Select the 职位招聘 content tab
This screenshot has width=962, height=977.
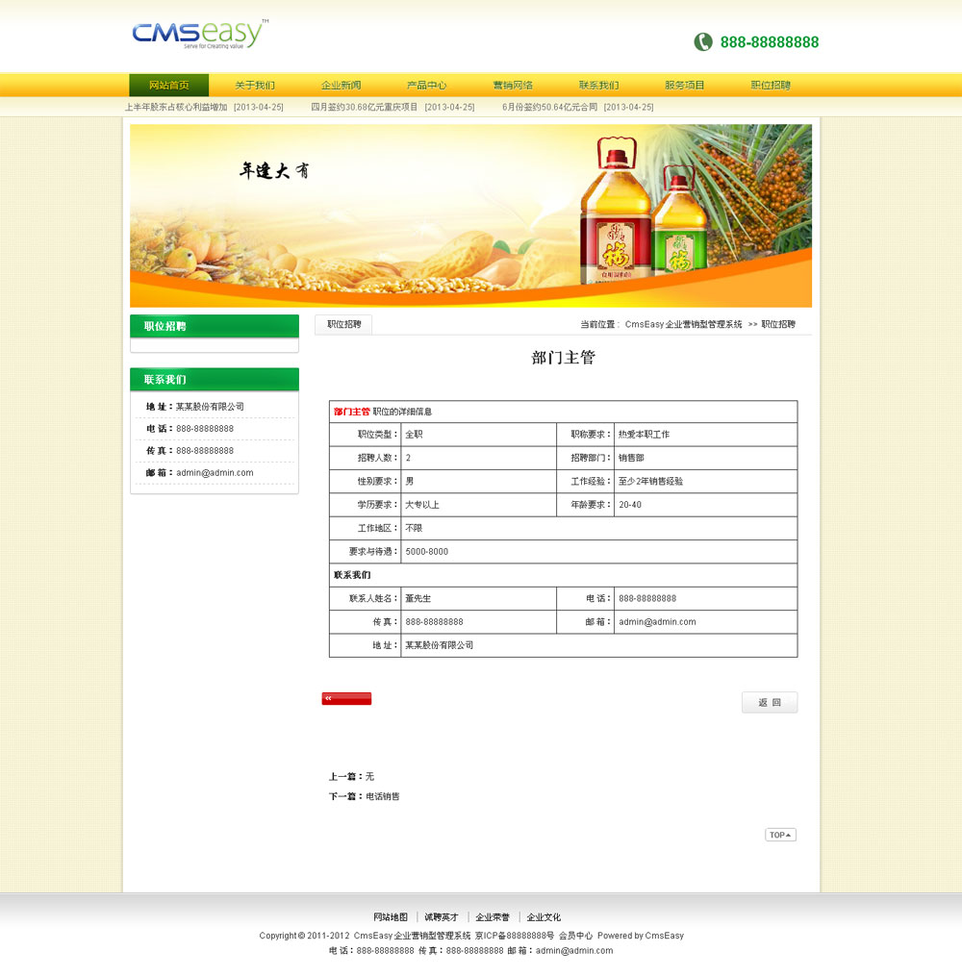[343, 325]
